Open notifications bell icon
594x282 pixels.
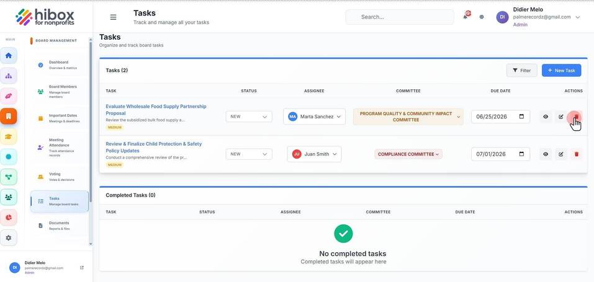[466, 17]
